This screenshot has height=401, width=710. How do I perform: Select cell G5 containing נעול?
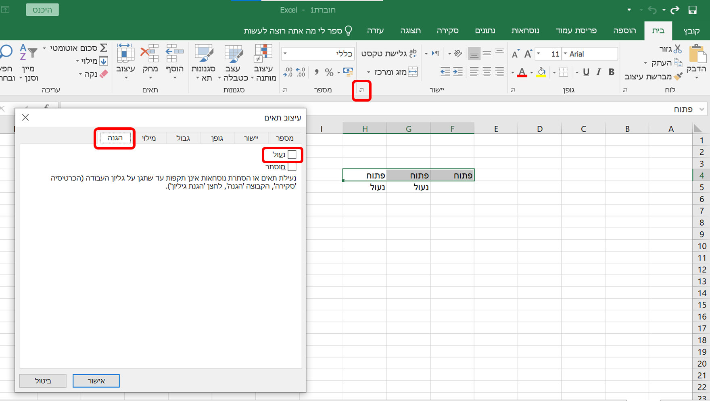(x=408, y=187)
